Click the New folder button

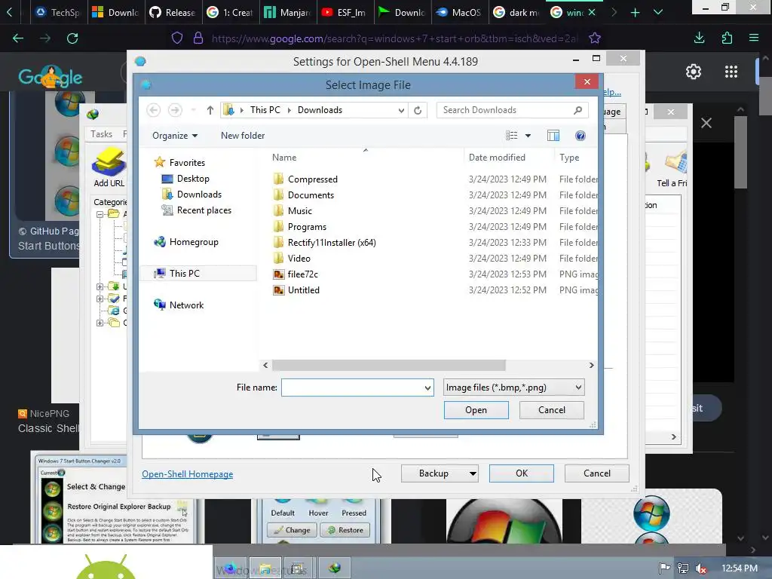pyautogui.click(x=243, y=136)
